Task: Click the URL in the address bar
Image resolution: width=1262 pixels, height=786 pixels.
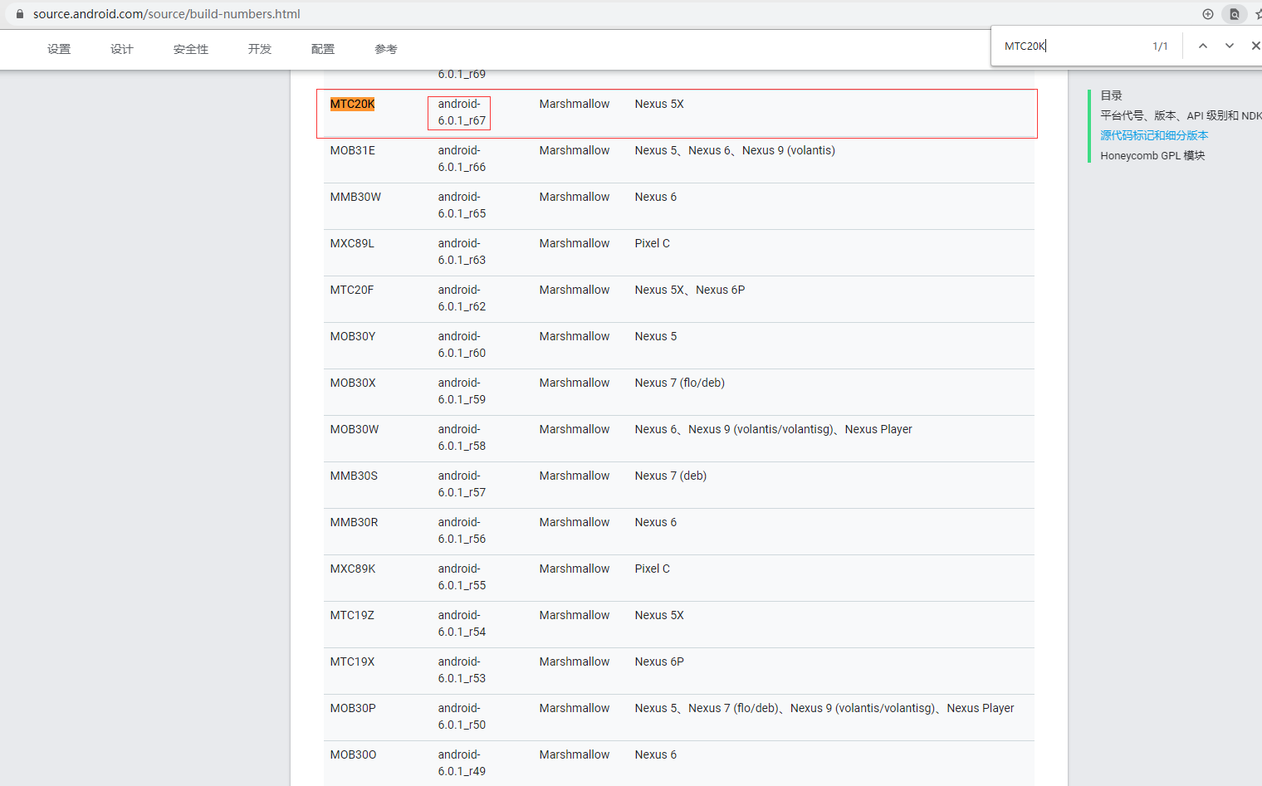Action: click(167, 14)
